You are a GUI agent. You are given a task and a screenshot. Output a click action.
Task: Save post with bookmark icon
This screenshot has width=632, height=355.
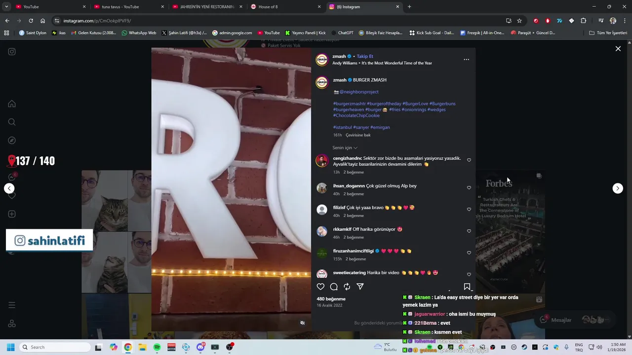467,287
